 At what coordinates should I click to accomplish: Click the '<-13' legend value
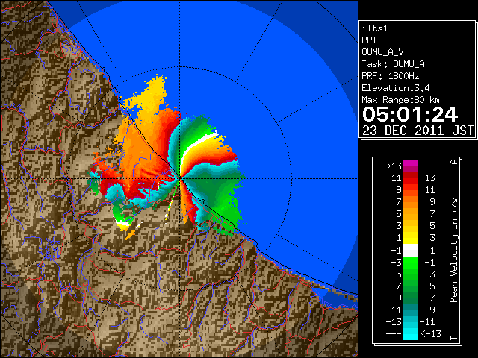point(431,334)
